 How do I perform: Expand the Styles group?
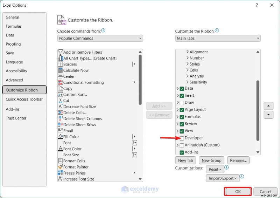(x=188, y=64)
